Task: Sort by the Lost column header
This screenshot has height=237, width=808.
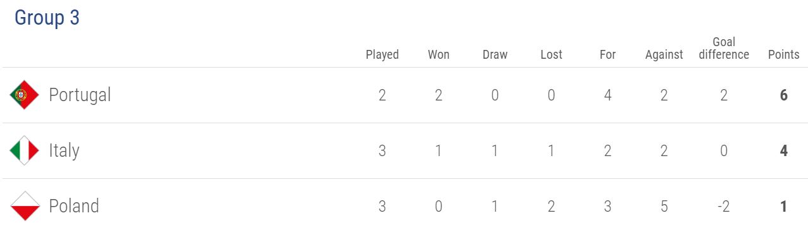Action: point(552,54)
